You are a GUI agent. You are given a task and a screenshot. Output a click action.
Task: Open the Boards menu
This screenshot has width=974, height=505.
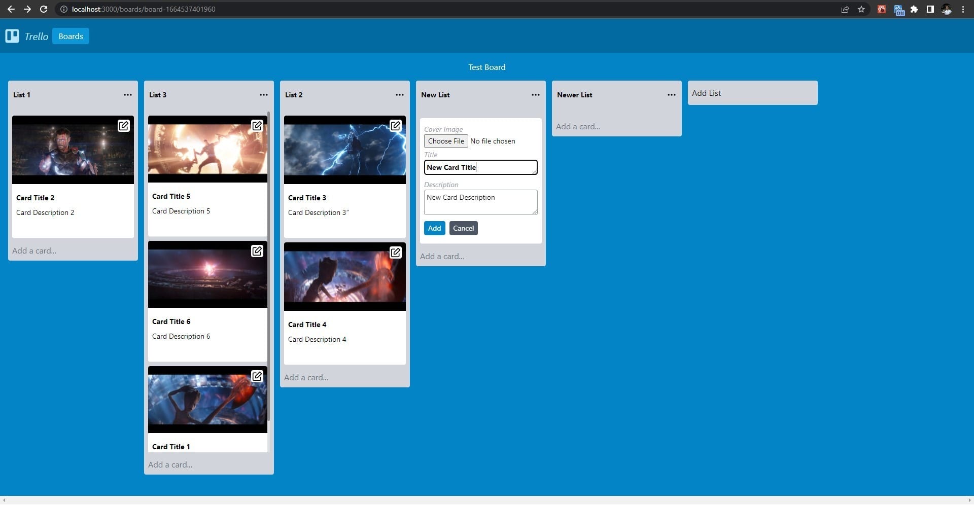point(71,36)
